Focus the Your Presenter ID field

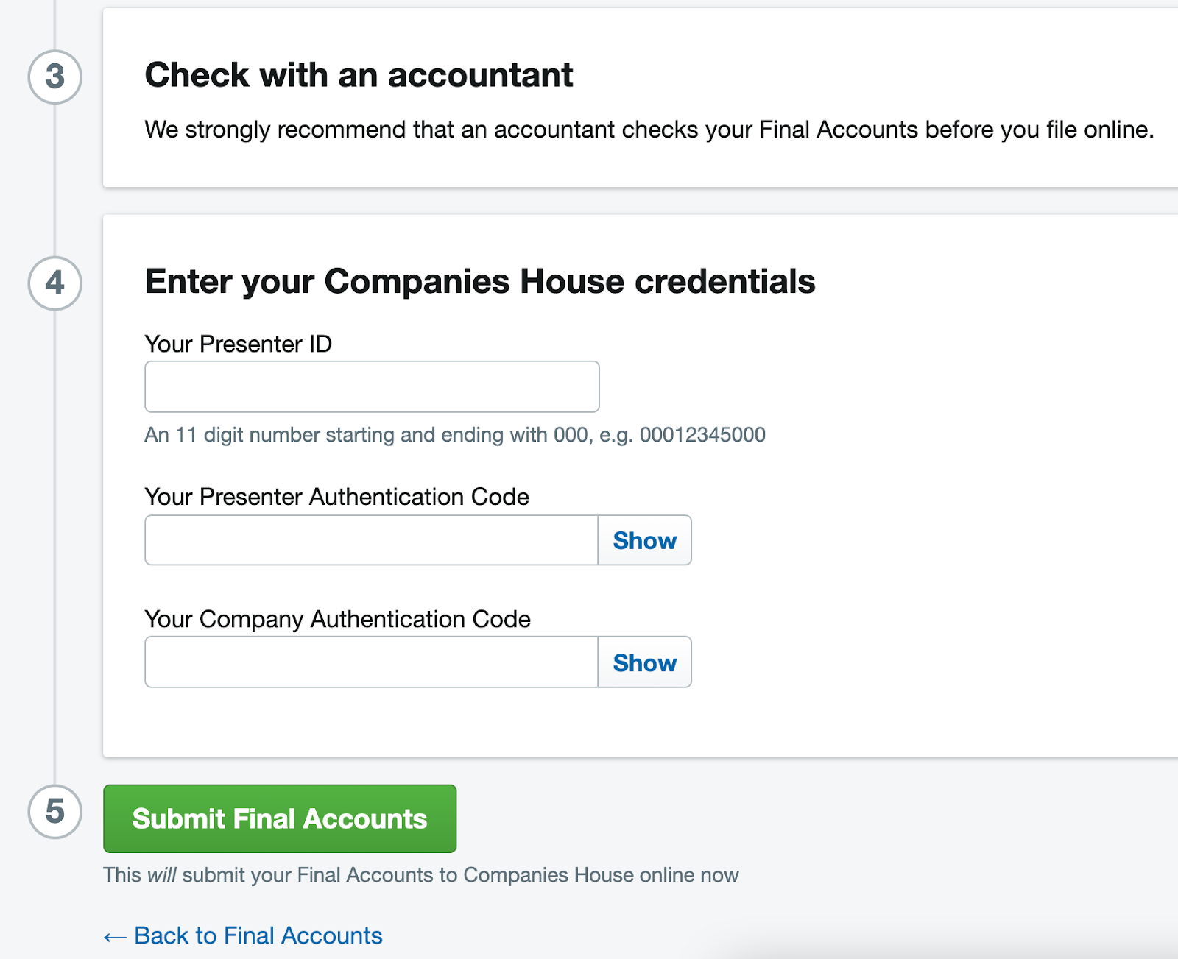(x=372, y=386)
